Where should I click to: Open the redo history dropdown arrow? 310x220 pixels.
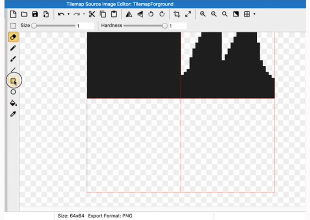[x=84, y=14]
